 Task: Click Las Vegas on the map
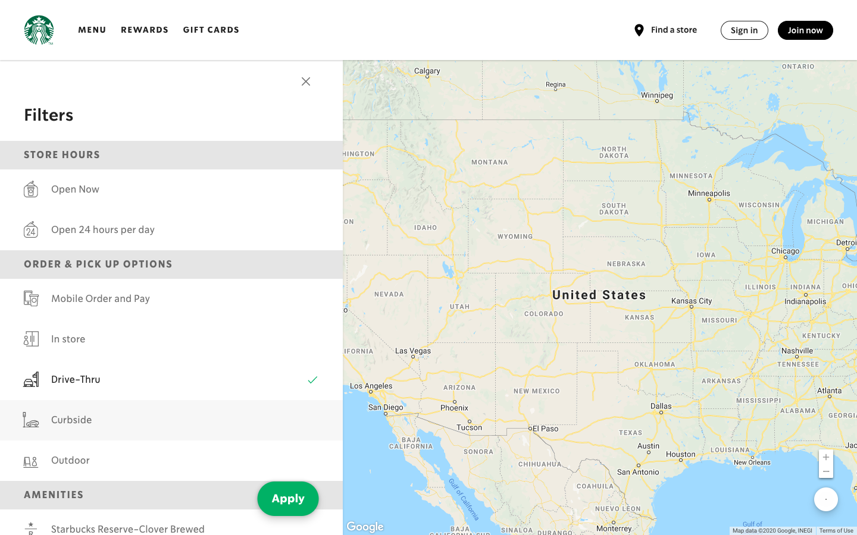[x=413, y=351]
